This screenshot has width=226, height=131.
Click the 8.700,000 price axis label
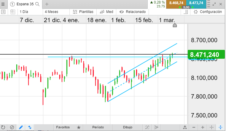[204, 40]
